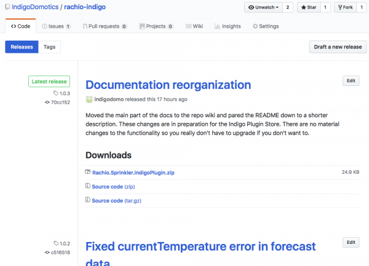This screenshot has height=266, width=369.
Task: Open the Wiki tab
Action: [194, 26]
